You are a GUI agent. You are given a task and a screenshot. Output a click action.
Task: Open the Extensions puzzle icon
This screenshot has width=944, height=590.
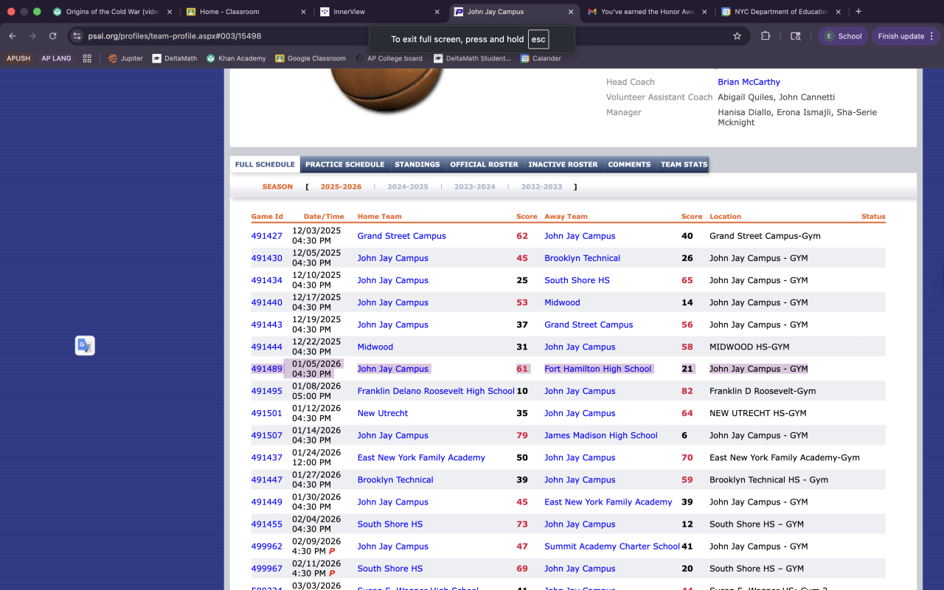pos(766,36)
